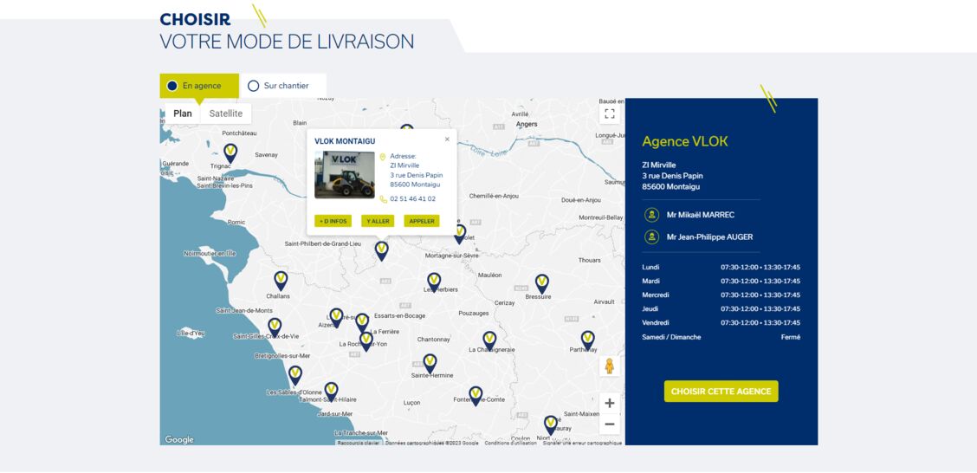
Task: Click 'Signaler une erreur cartographique'
Action: pyautogui.click(x=582, y=443)
